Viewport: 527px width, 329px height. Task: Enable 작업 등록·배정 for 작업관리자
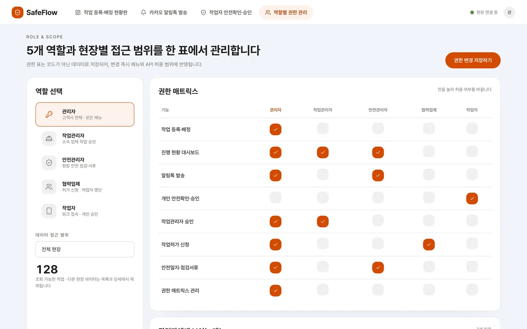323,129
